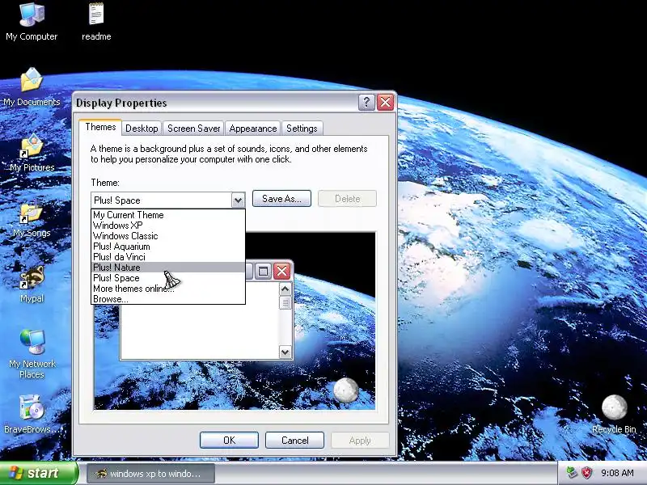Choose More themes online... option
The image size is (647, 485).
[168, 289]
